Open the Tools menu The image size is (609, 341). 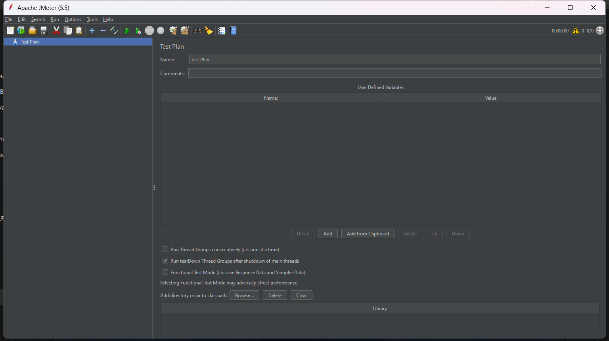coord(92,19)
